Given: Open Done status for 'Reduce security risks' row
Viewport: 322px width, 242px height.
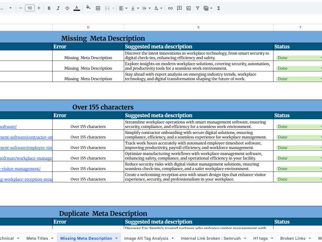Looking at the screenshot, I should (x=299, y=169).
